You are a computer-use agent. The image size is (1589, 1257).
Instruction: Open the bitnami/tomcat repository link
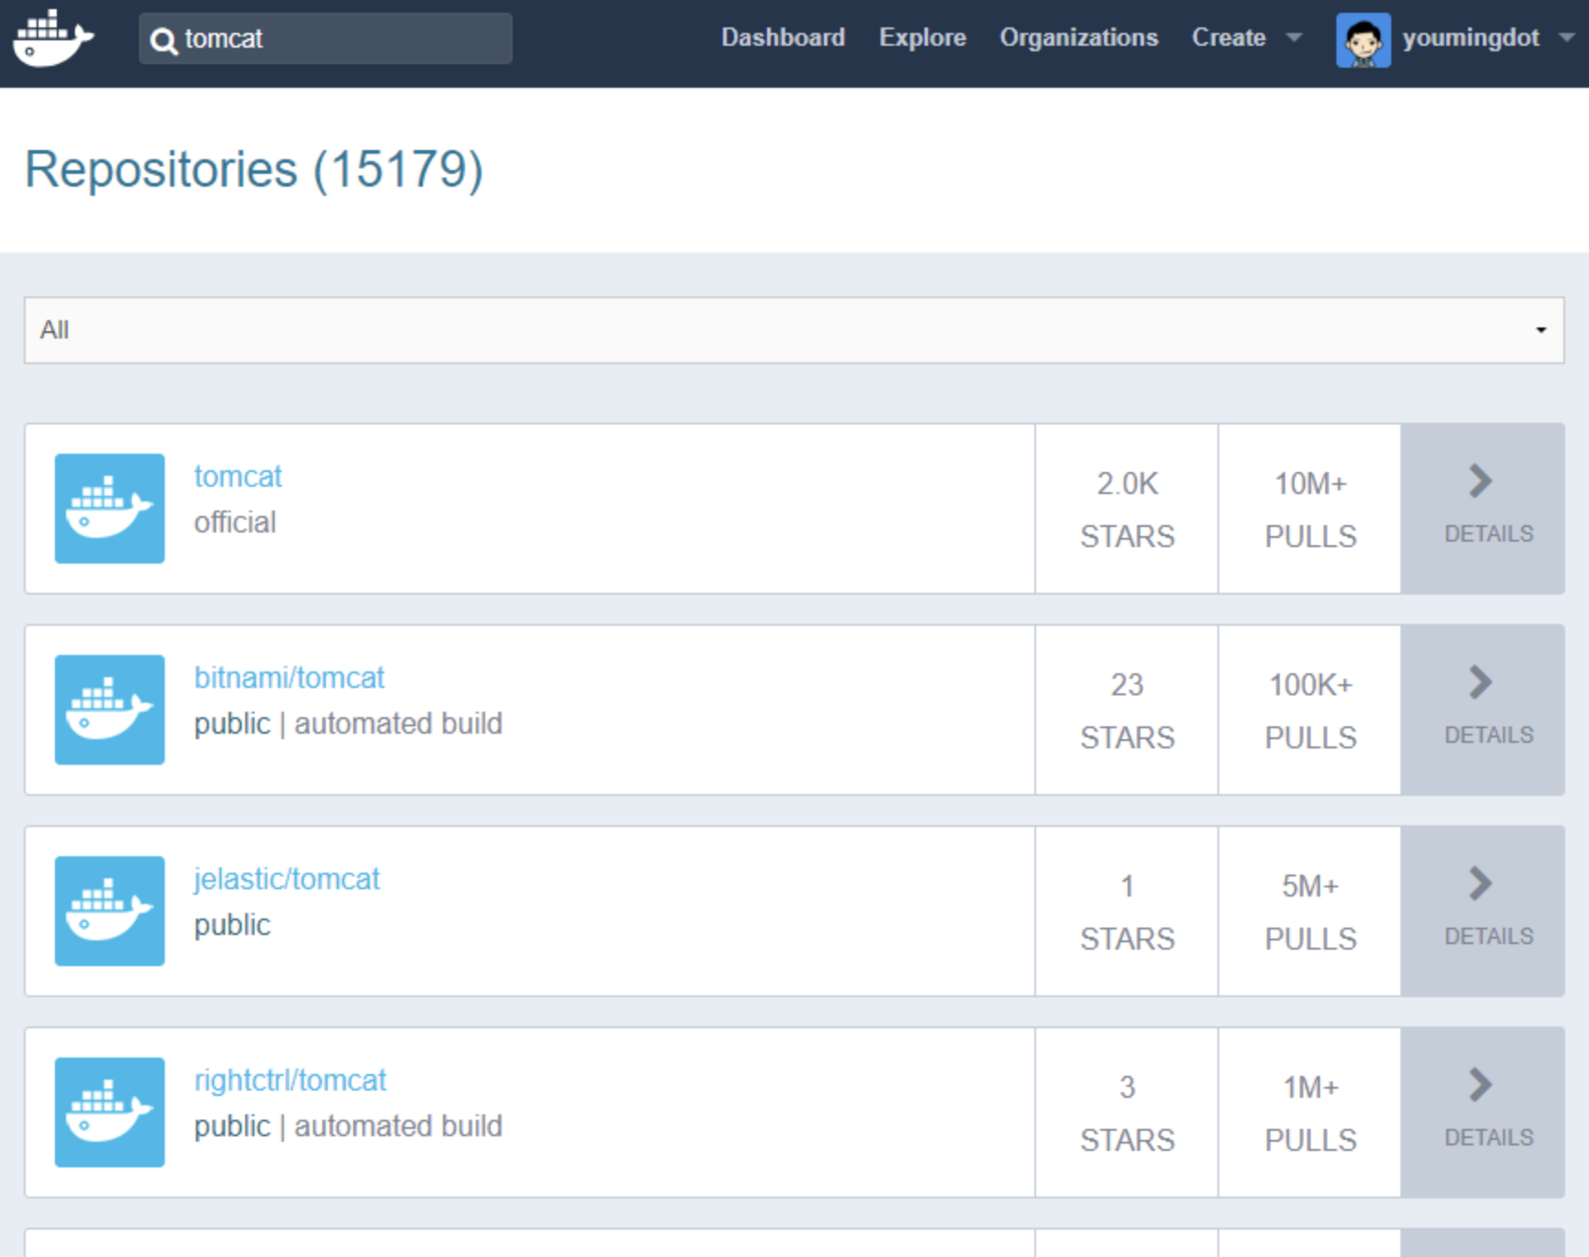point(289,678)
